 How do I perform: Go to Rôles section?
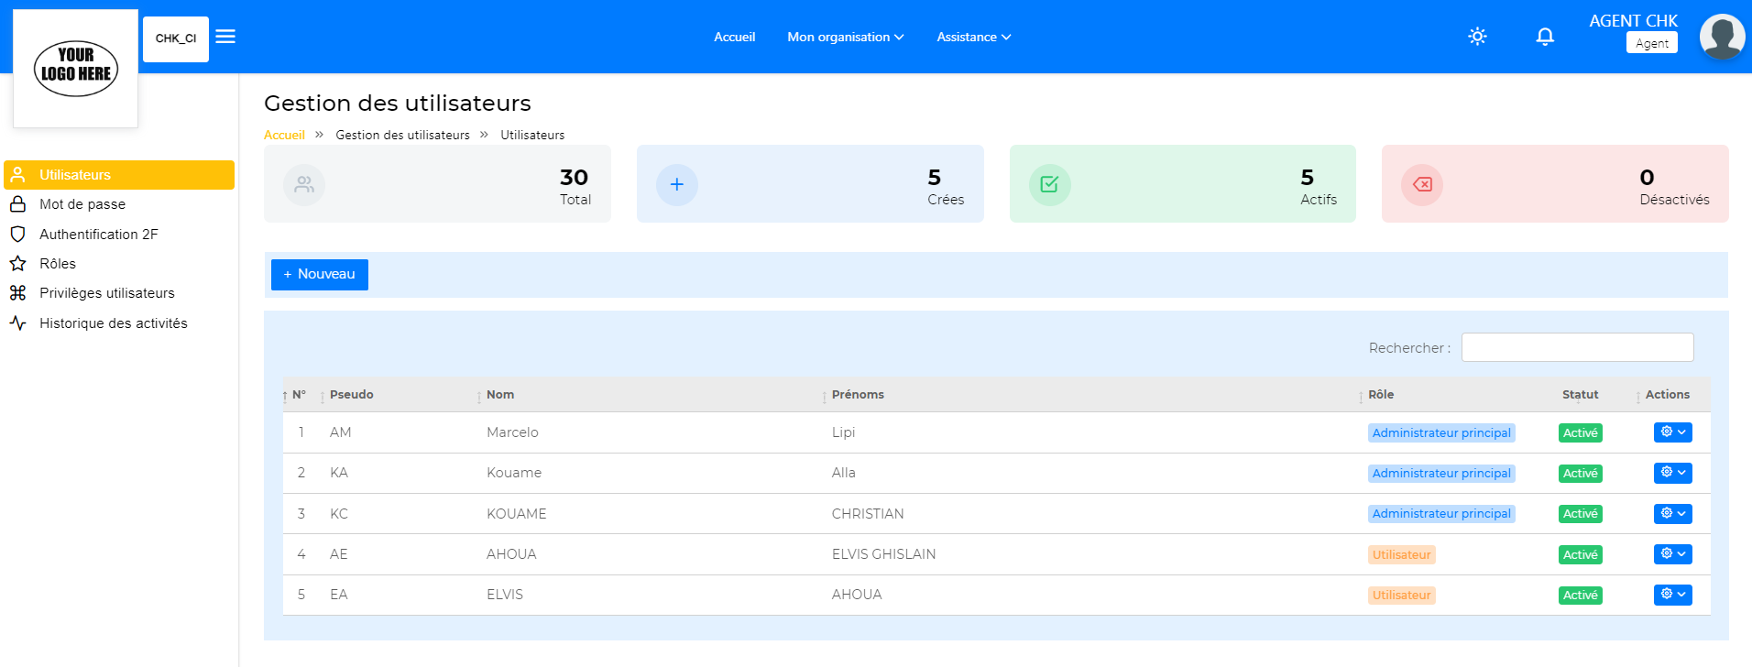[x=58, y=264]
